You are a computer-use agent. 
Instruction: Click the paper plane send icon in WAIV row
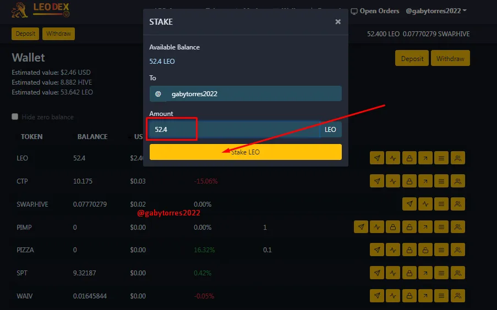[x=377, y=296]
